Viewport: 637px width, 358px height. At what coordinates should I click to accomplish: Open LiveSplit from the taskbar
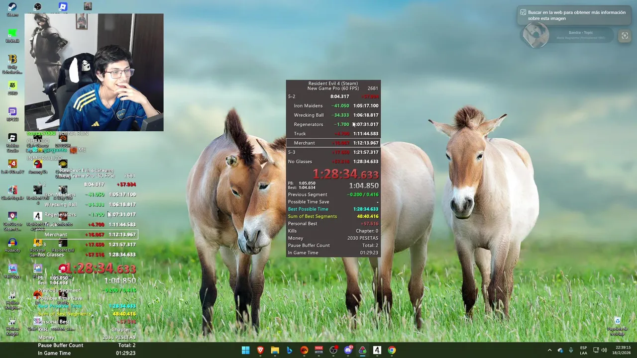coord(362,350)
